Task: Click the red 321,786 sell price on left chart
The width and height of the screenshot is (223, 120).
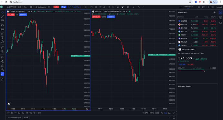Action: [11, 15]
